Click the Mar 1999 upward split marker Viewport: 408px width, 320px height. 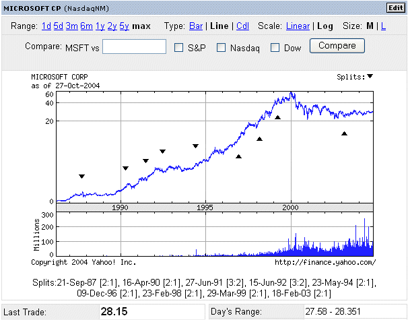pos(277,117)
